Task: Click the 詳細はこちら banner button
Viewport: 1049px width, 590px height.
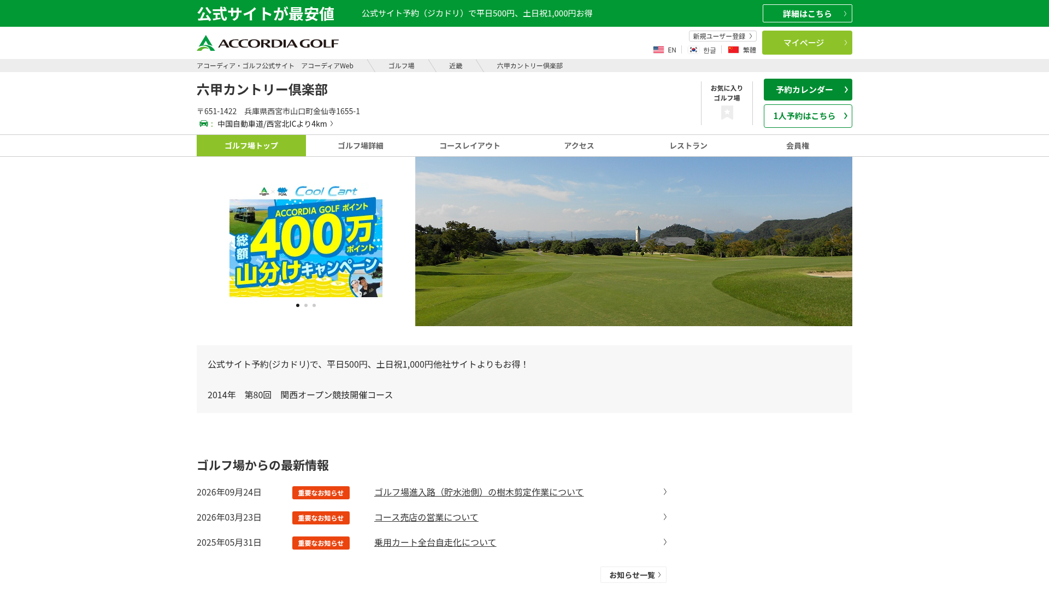Action: pyautogui.click(x=807, y=13)
